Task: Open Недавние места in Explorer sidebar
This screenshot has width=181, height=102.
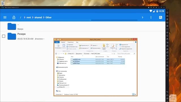Action: pos(62,61)
